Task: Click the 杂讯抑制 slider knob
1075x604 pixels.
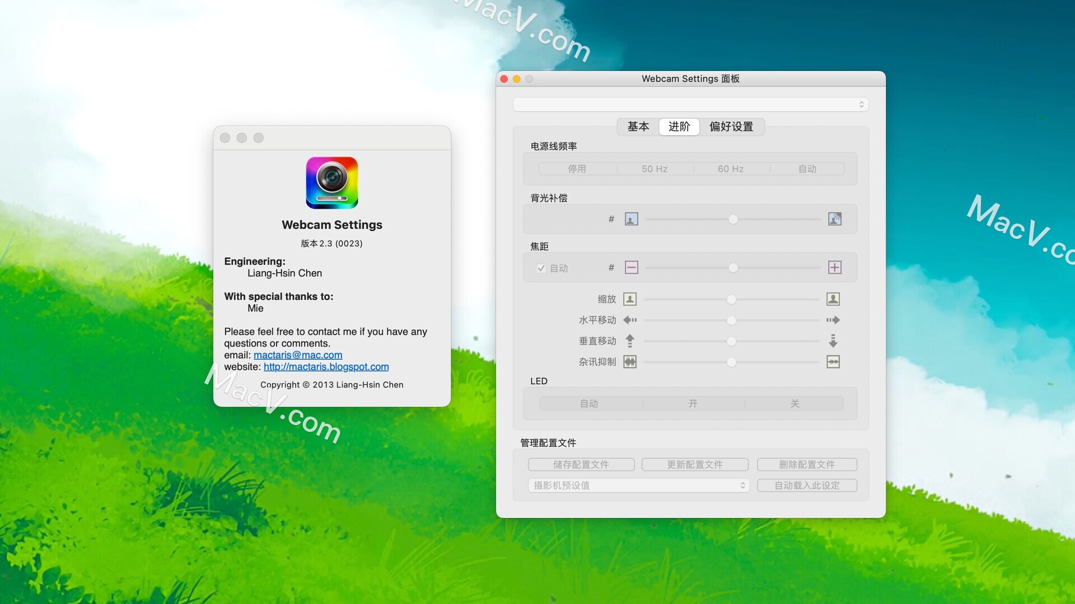Action: [x=731, y=362]
